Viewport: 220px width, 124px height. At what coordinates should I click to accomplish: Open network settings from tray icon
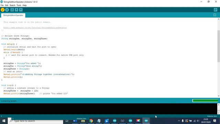(195, 121)
